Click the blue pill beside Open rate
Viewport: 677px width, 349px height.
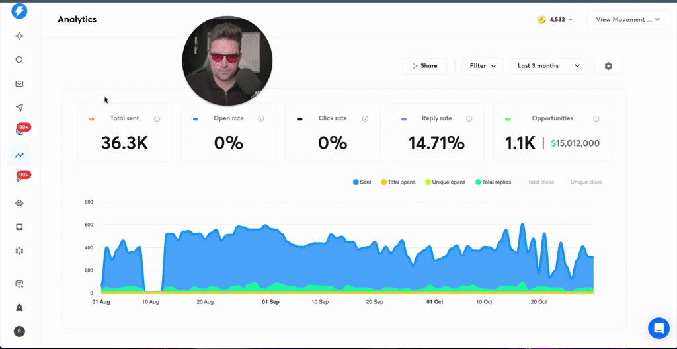pyautogui.click(x=196, y=119)
